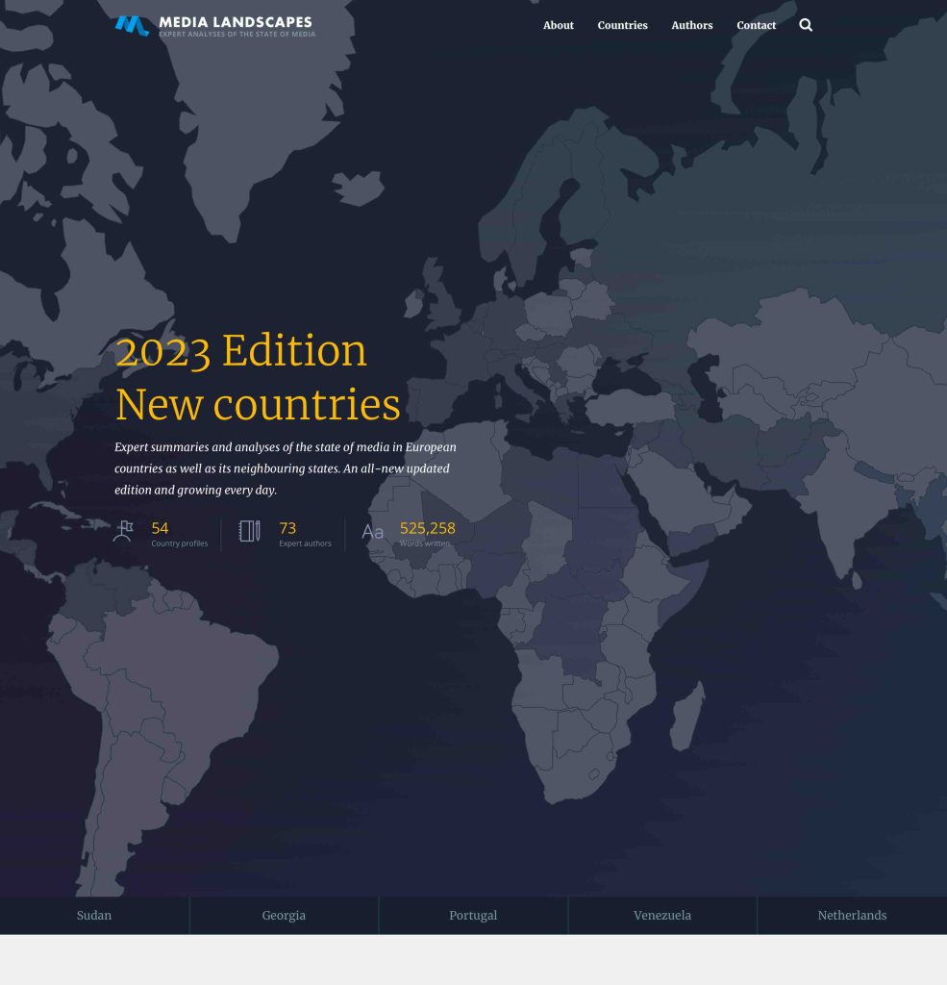Viewport: 947px width, 985px height.
Task: Select the Sudan tab at bottom
Action: click(94, 915)
